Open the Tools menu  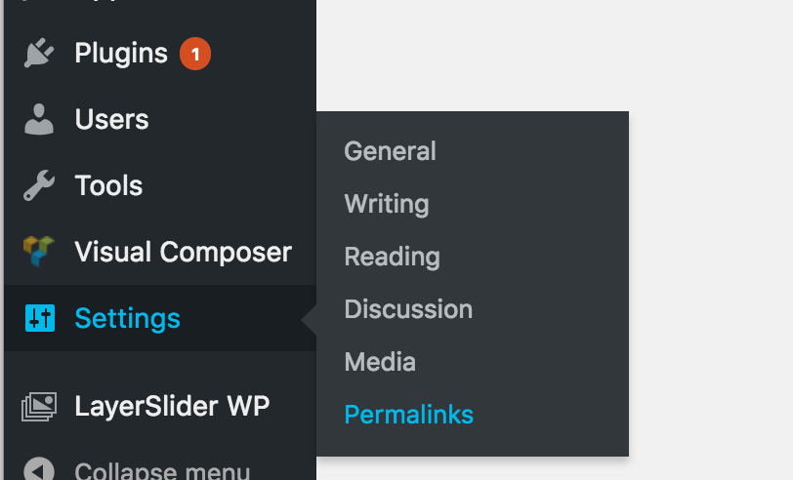point(160,185)
